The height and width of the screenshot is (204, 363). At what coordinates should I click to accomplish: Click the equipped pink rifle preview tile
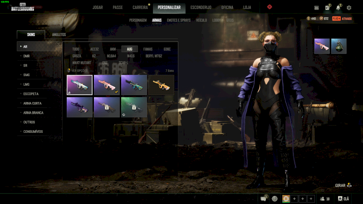click(x=322, y=46)
